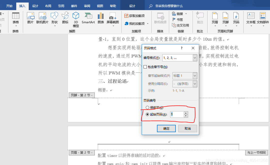Open the 页脚 (Footer) menu
This screenshot has height=165, width=270.
225,19
